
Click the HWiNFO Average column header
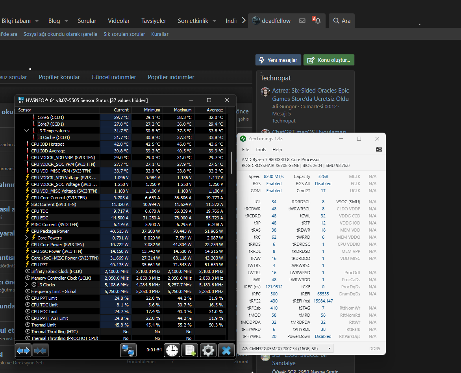coord(210,110)
